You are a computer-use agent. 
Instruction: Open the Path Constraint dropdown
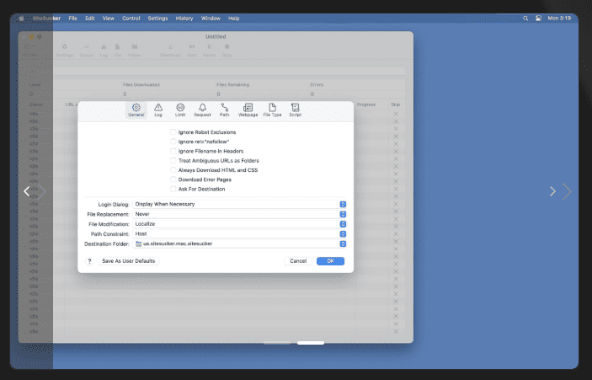[239, 234]
